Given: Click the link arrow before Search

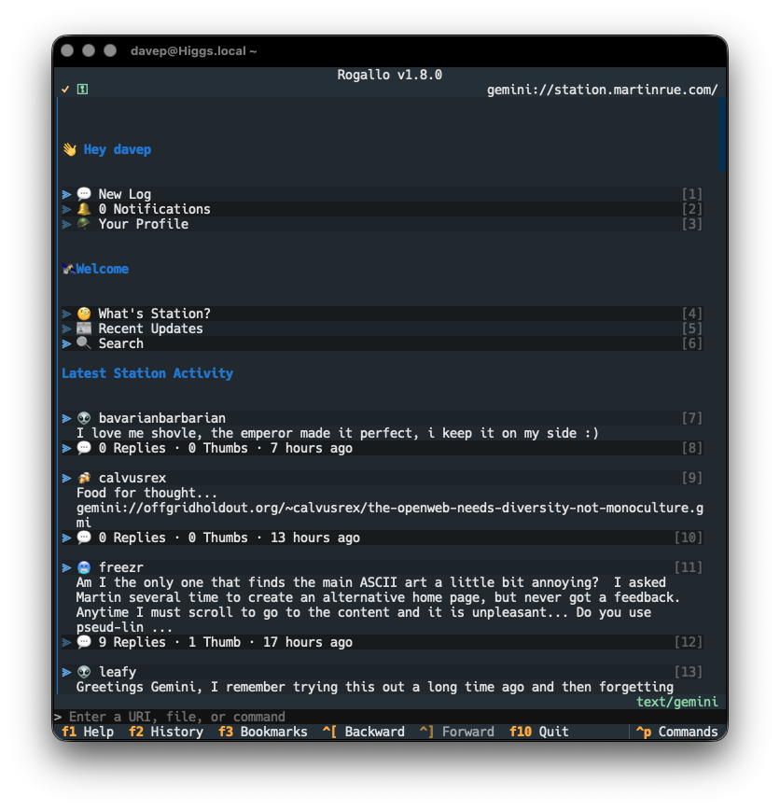Looking at the screenshot, I should pos(66,343).
